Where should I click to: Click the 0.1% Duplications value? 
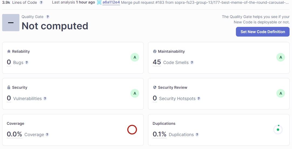160,134
